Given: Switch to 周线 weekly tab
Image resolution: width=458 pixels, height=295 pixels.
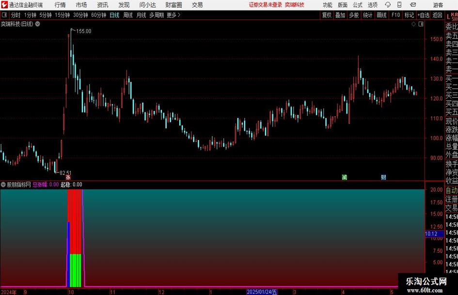Looking at the screenshot, I should pos(127,15).
